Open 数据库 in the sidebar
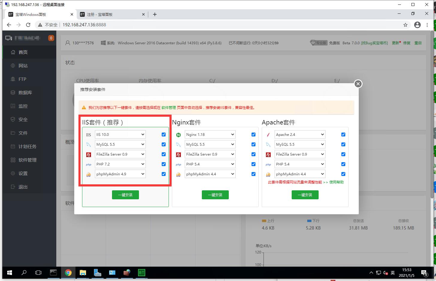The width and height of the screenshot is (436, 281). click(x=29, y=92)
